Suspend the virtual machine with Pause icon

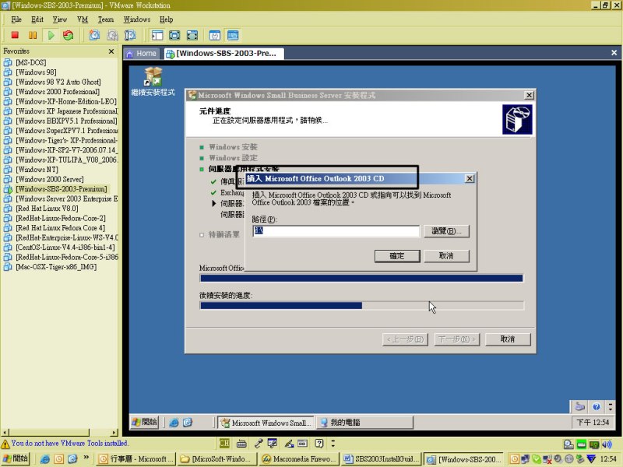pyautogui.click(x=32, y=35)
